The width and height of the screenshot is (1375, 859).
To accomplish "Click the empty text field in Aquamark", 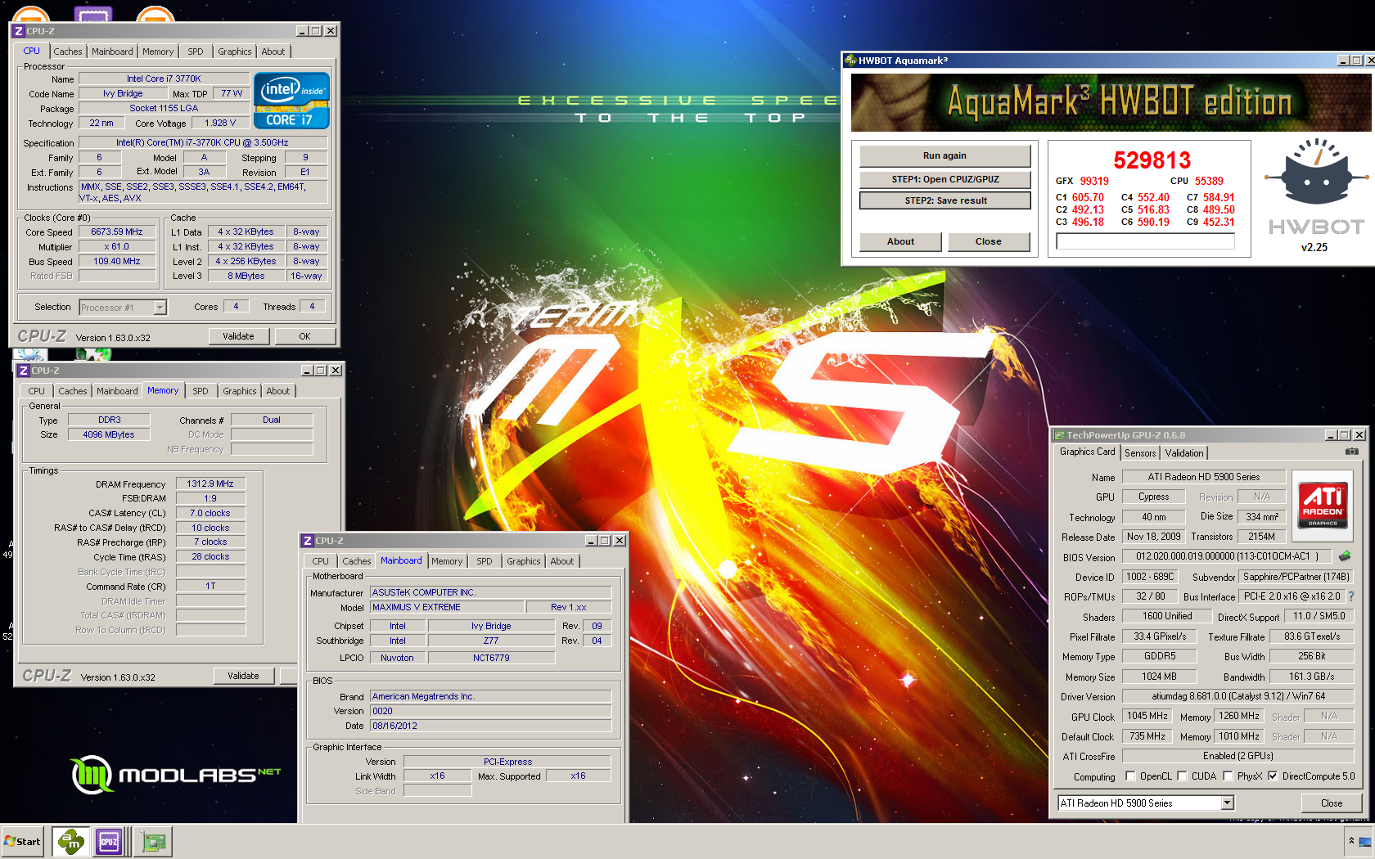I will pos(1144,241).
